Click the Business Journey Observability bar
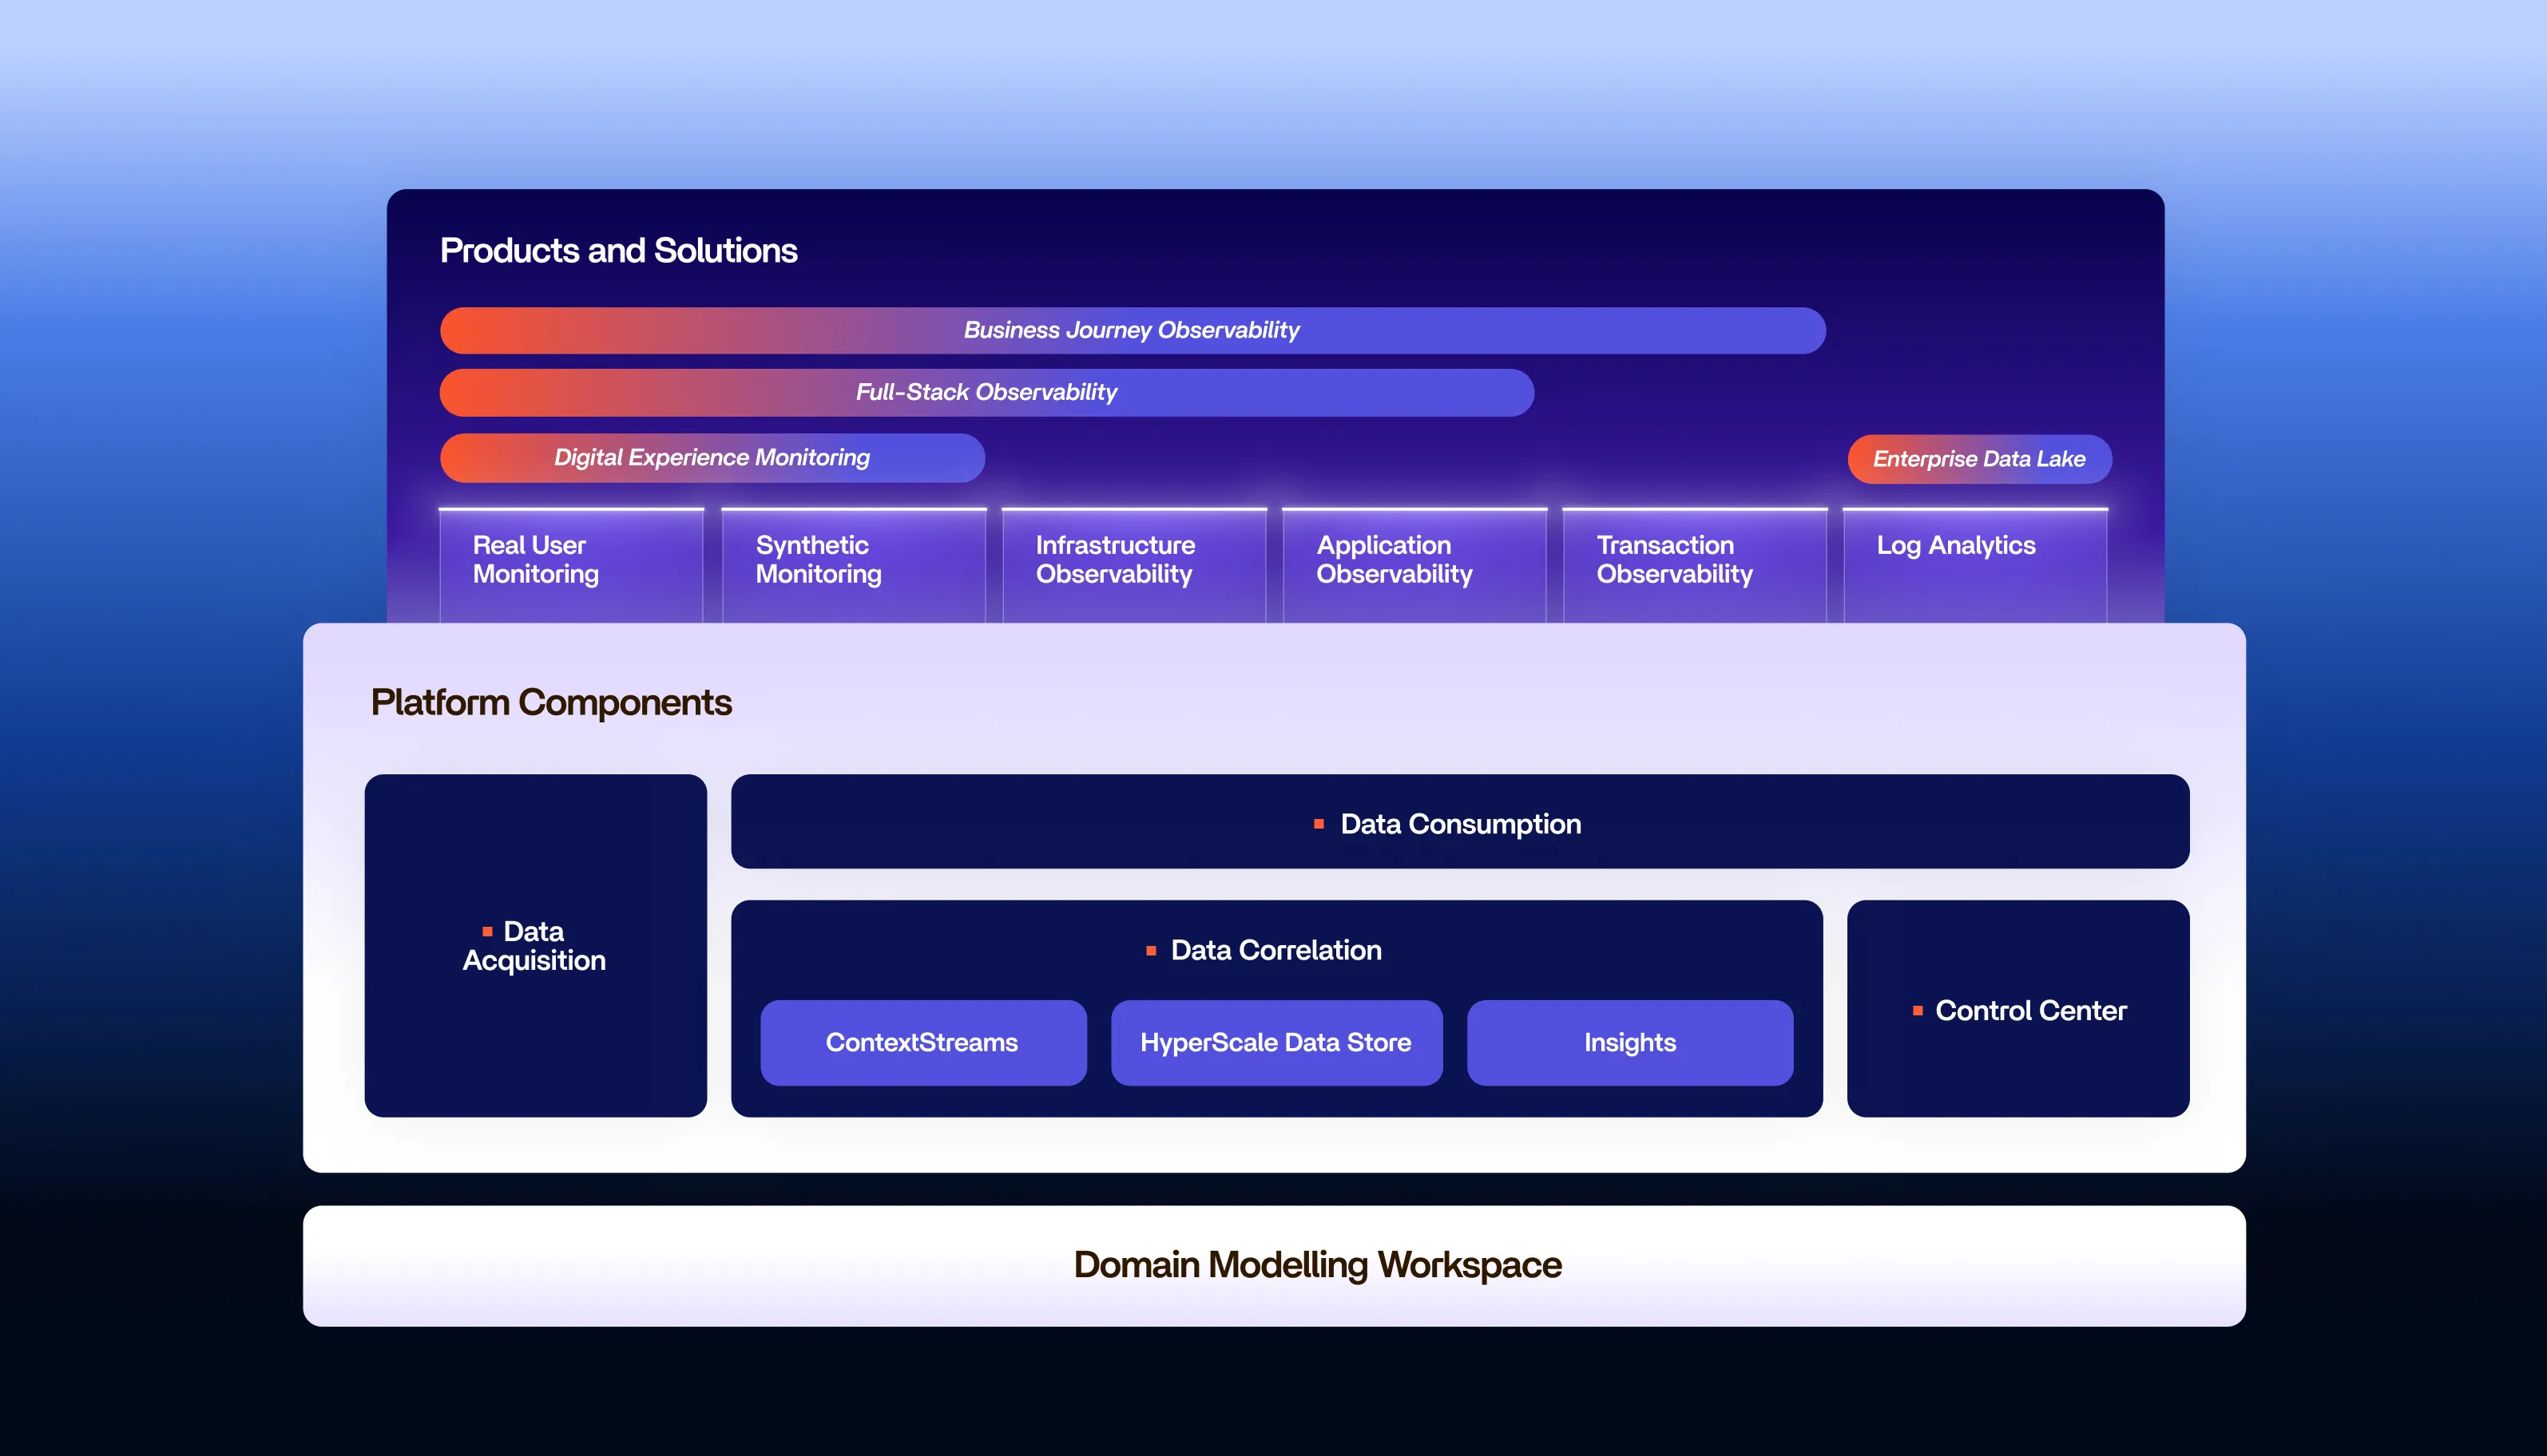Viewport: 2547px width, 1456px height. coord(1132,330)
